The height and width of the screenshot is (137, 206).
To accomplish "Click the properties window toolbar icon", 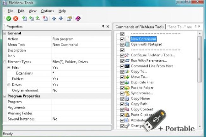I will point(69,18).
